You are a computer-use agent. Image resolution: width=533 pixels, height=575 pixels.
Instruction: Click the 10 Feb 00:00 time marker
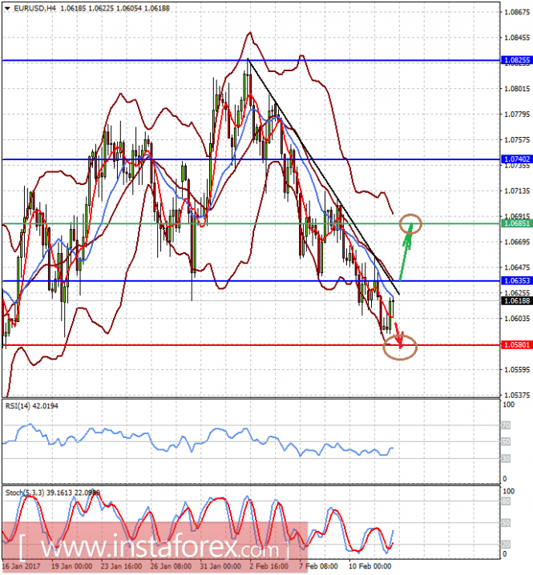point(370,566)
